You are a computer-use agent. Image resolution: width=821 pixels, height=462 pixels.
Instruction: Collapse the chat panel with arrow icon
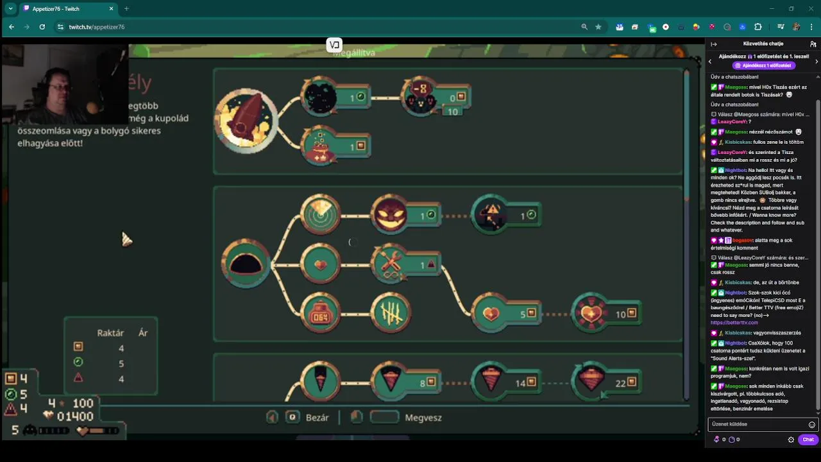click(x=714, y=44)
